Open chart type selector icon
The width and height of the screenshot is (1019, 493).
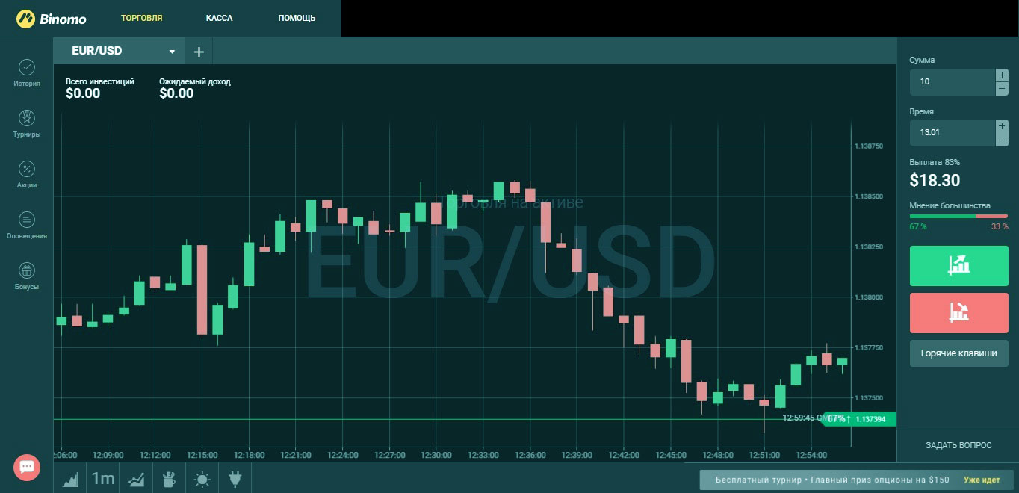coord(71,479)
